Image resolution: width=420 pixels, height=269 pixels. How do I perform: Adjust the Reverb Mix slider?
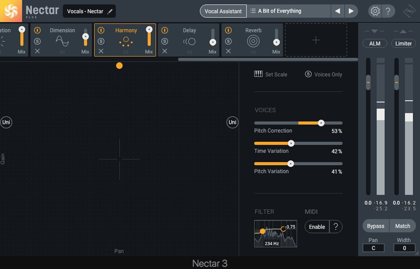tap(276, 42)
